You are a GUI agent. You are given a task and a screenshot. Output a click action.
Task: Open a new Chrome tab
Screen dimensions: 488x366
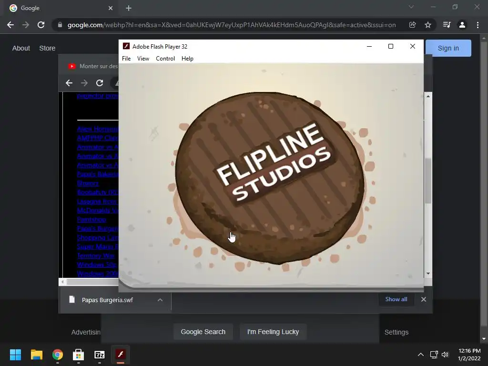tap(129, 8)
